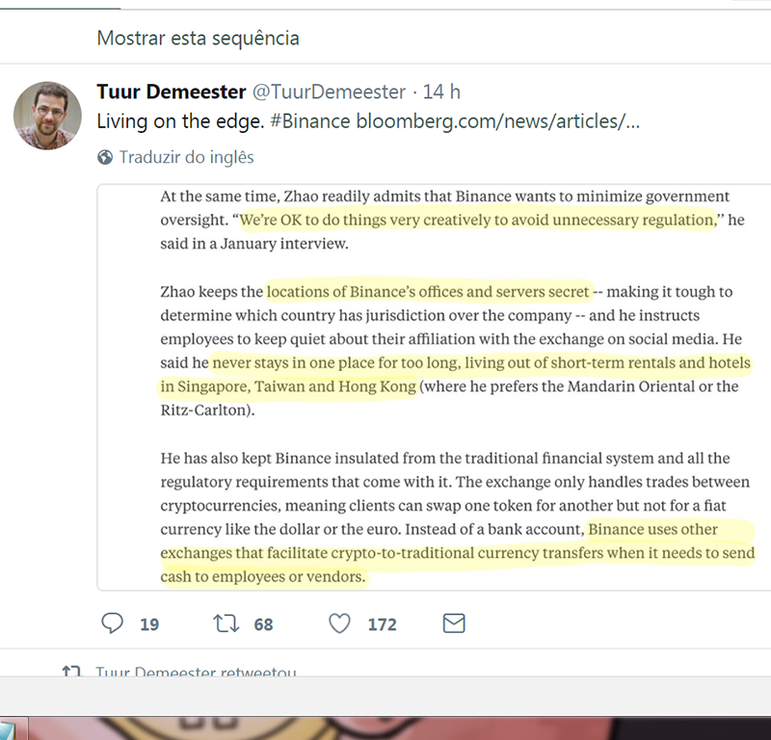Image resolution: width=771 pixels, height=740 pixels.
Task: Open the embedded article screenshot image
Action: [x=434, y=387]
